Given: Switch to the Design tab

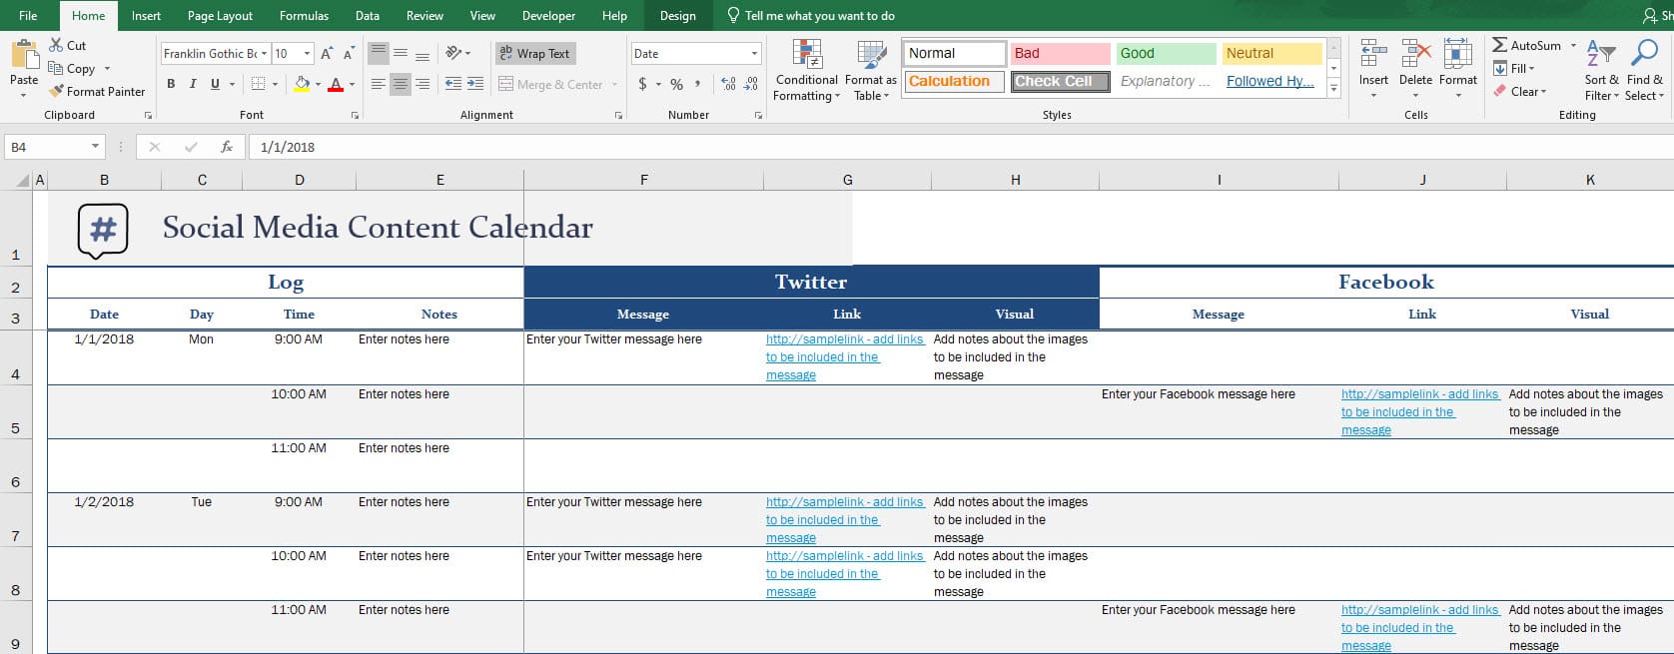Looking at the screenshot, I should 678,15.
